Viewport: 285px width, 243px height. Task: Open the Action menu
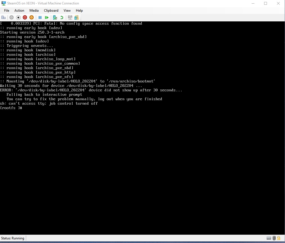[x=19, y=11]
